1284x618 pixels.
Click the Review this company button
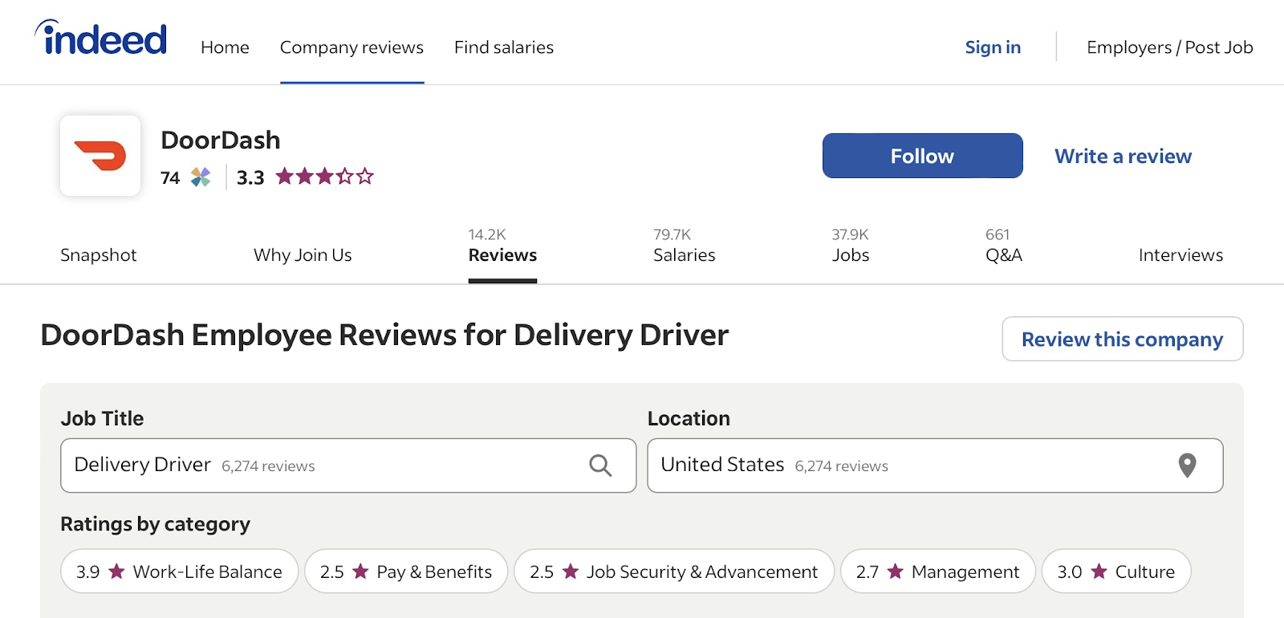(1123, 339)
